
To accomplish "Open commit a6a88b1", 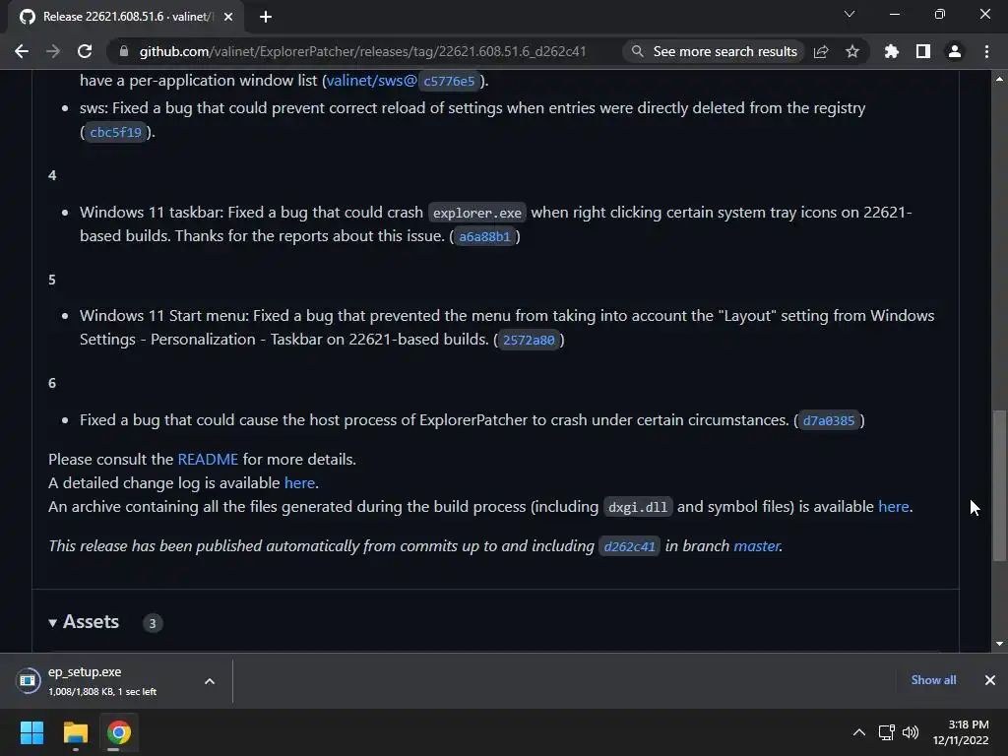I will (x=484, y=236).
